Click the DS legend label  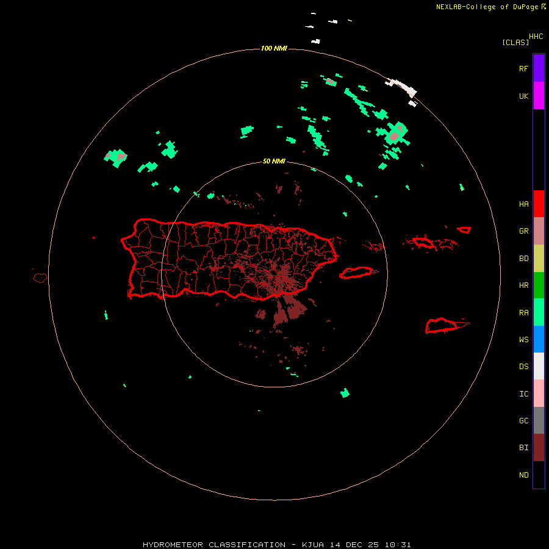click(x=523, y=367)
